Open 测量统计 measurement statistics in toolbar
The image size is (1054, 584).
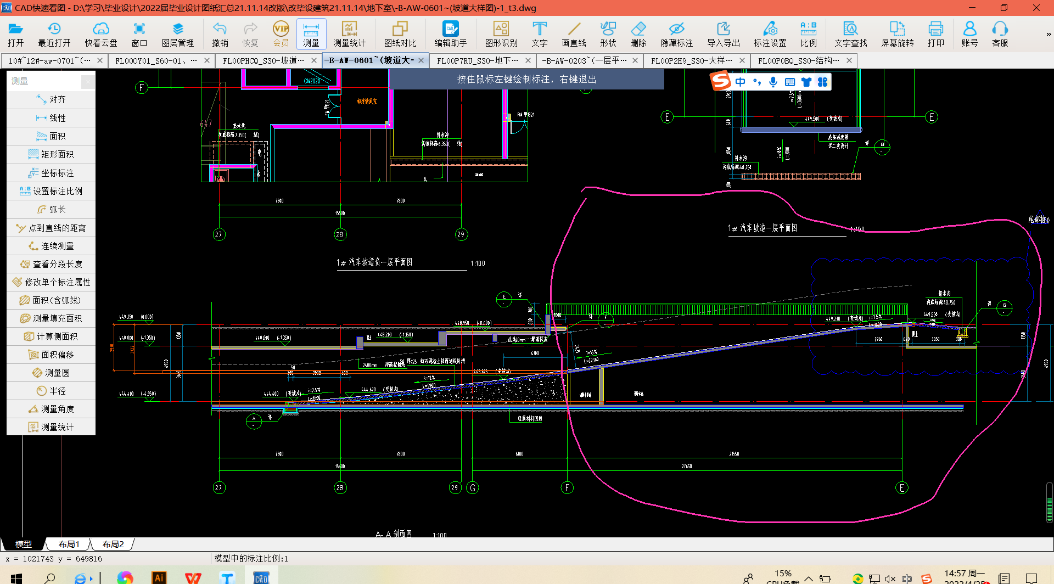tap(349, 34)
